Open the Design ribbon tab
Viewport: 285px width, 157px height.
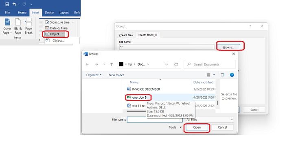49,13
